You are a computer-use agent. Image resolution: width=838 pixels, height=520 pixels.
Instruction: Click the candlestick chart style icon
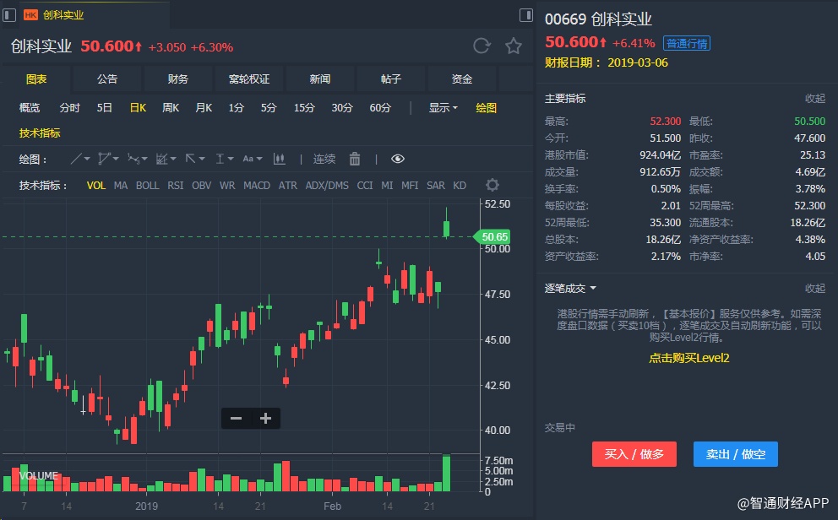279,159
